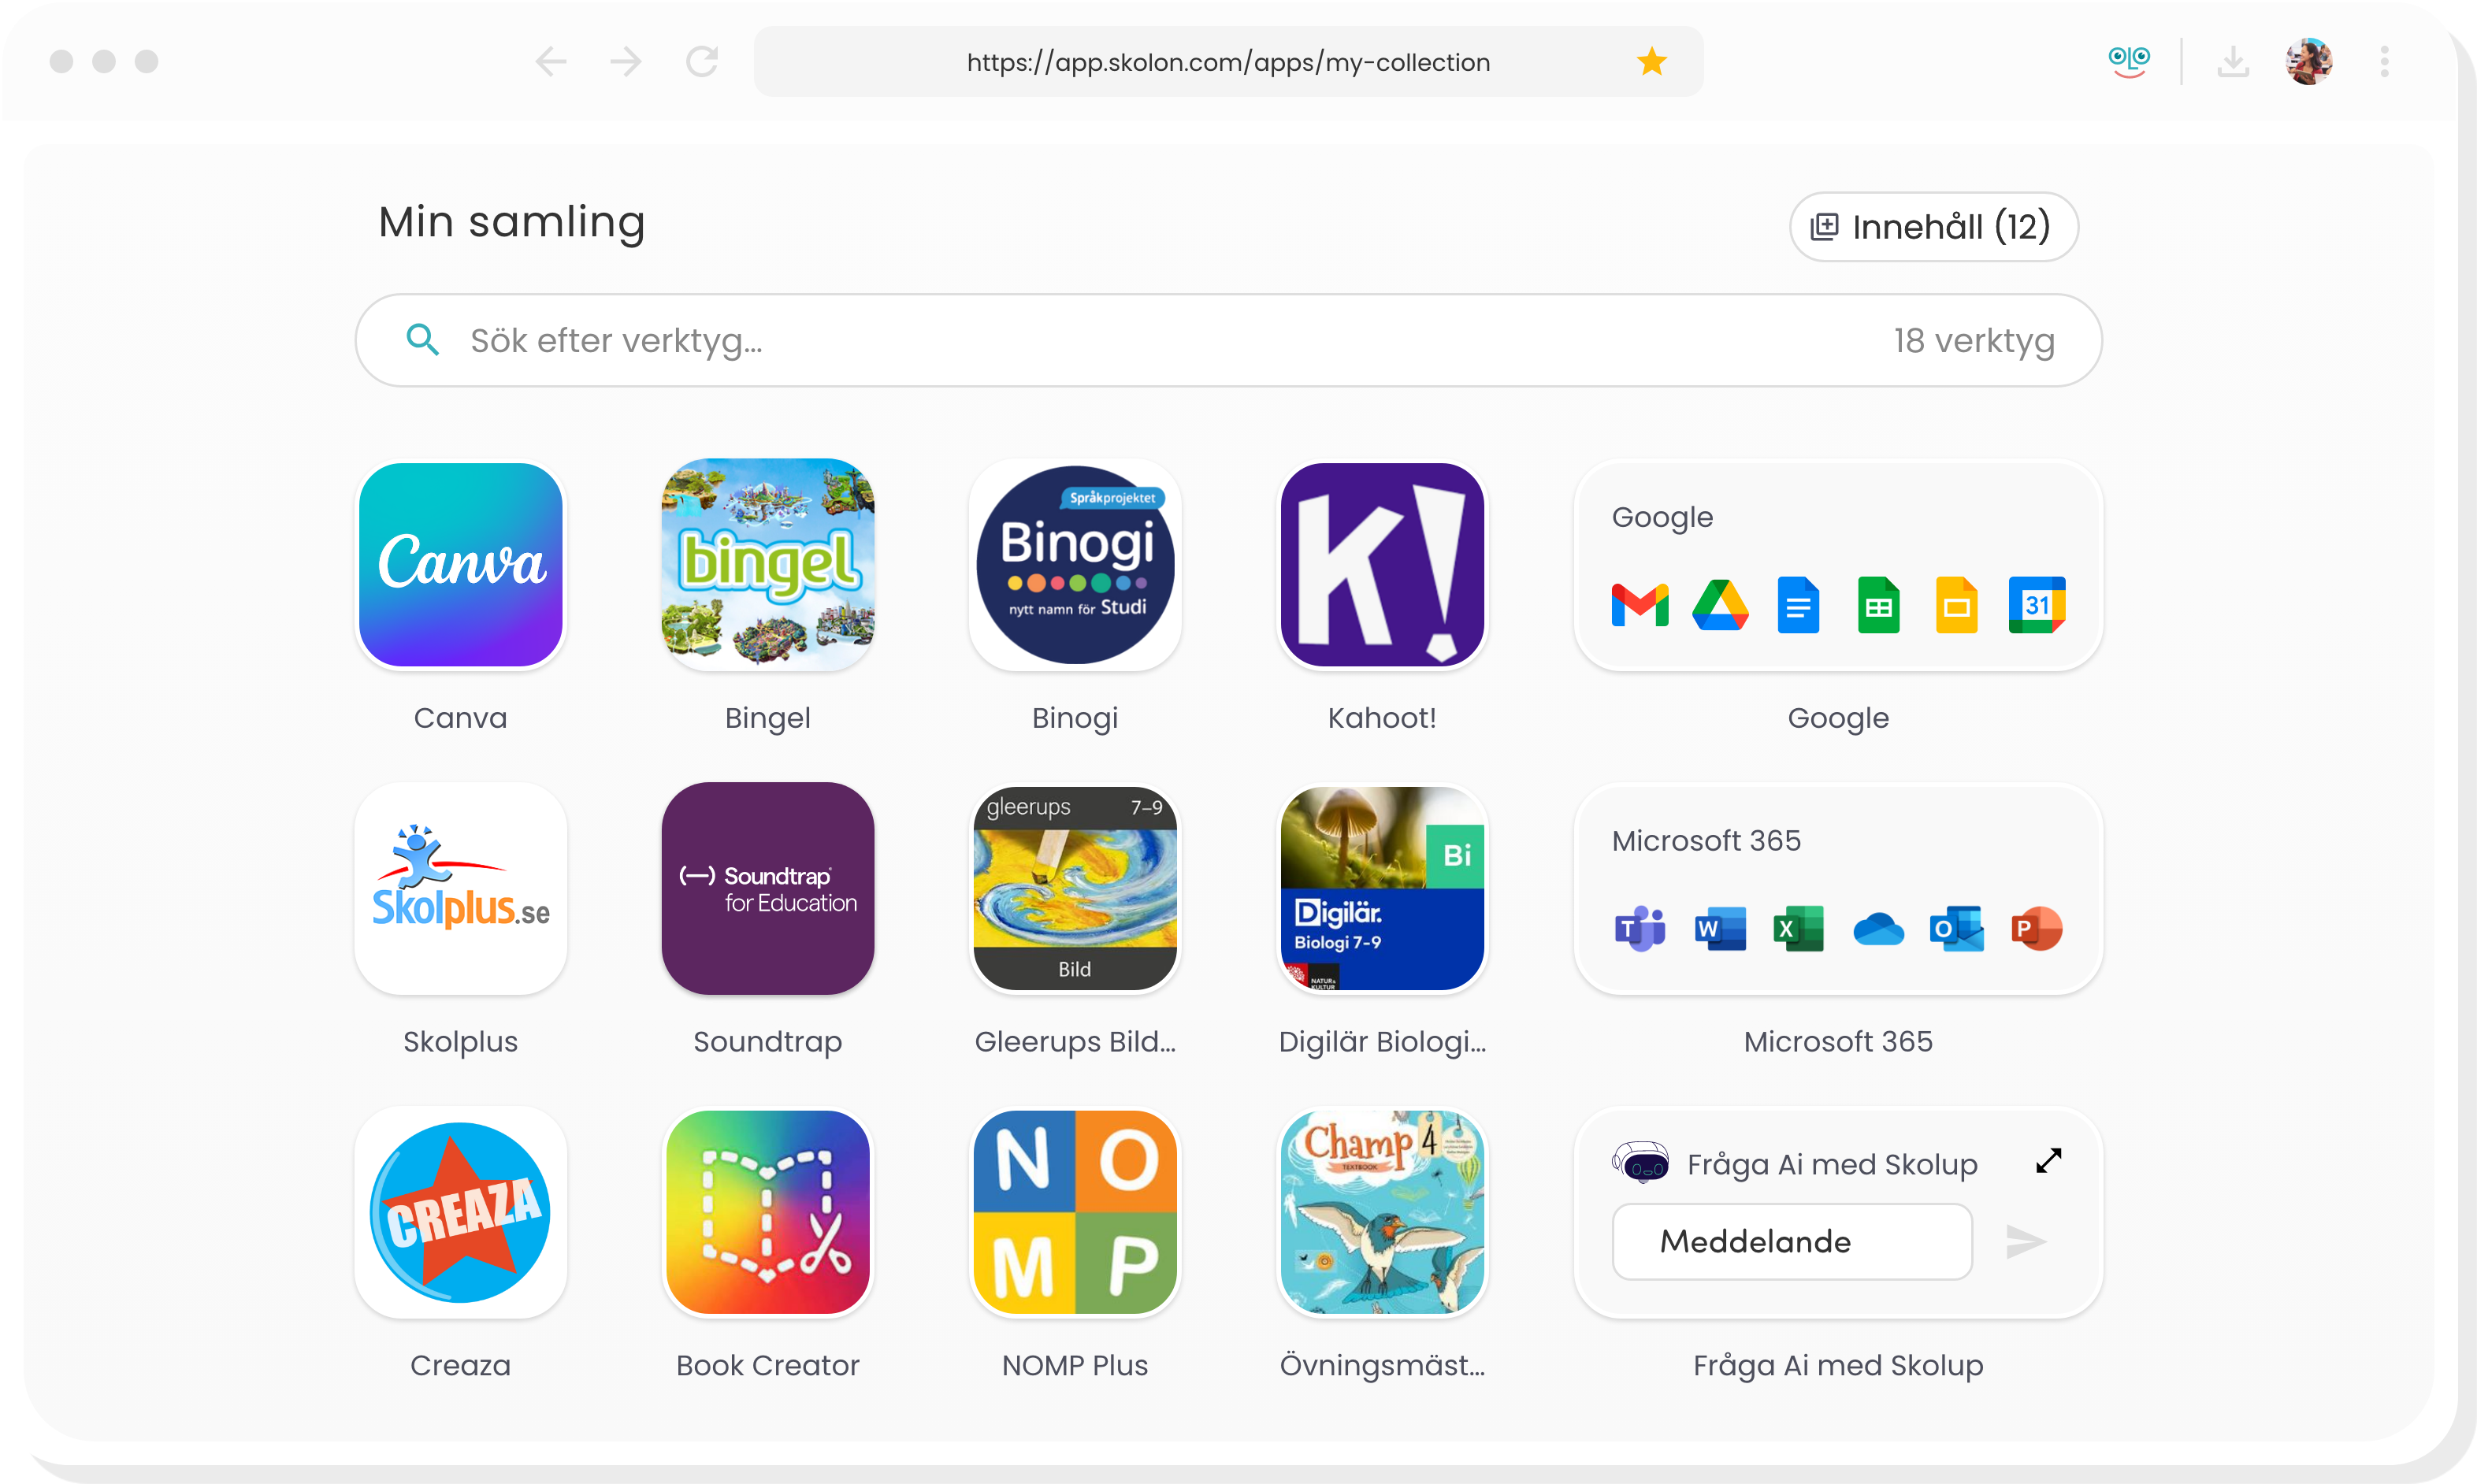The height and width of the screenshot is (1484, 2477).
Task: Open Canva app
Action: [x=459, y=566]
